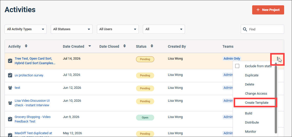Open the test activity link
292x137 pixels.
17,88
